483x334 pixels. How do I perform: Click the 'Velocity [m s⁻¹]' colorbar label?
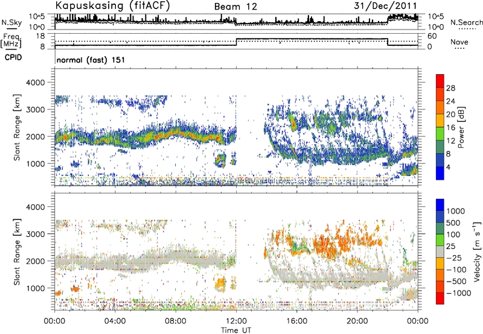click(x=477, y=251)
